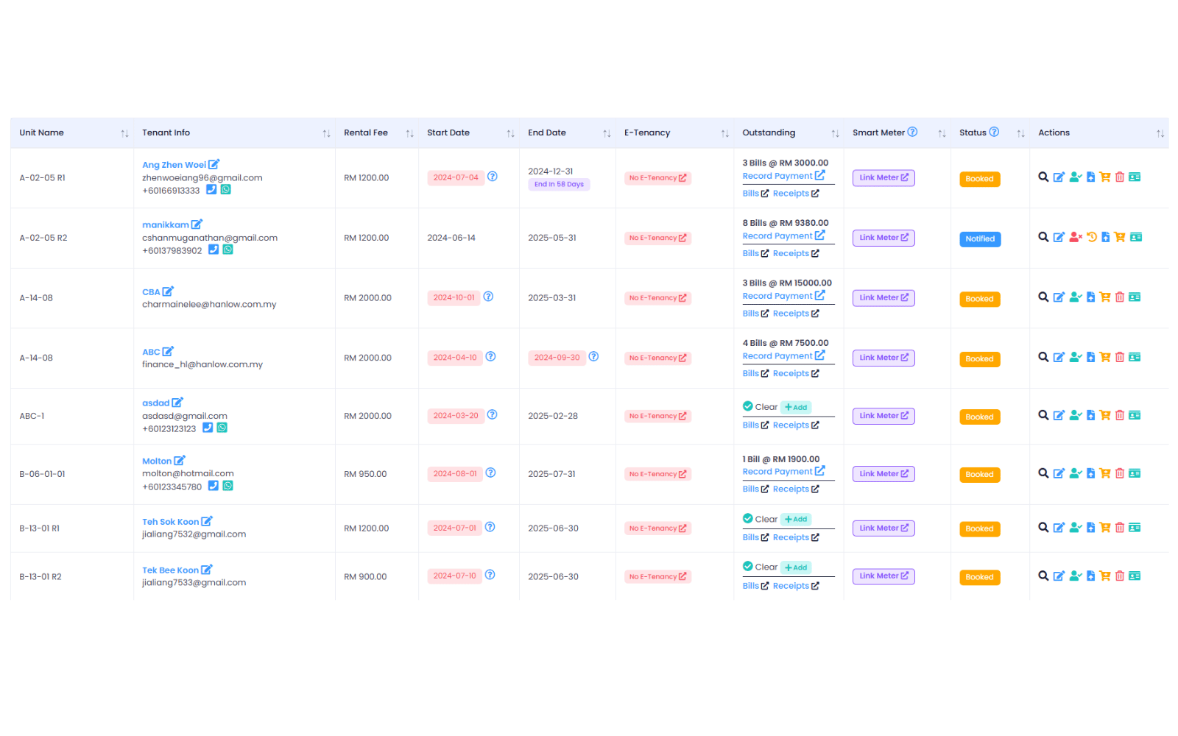Click the red remove-user icon for manikkam

(x=1076, y=237)
